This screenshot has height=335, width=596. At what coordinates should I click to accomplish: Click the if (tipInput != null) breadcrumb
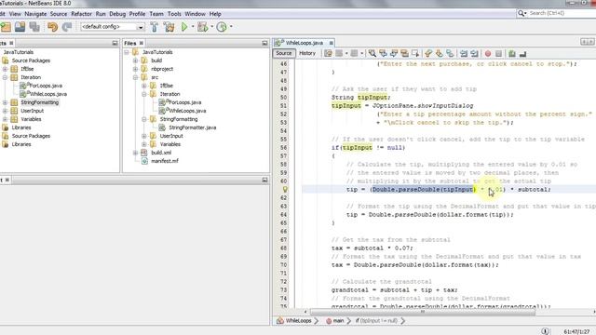[376, 320]
